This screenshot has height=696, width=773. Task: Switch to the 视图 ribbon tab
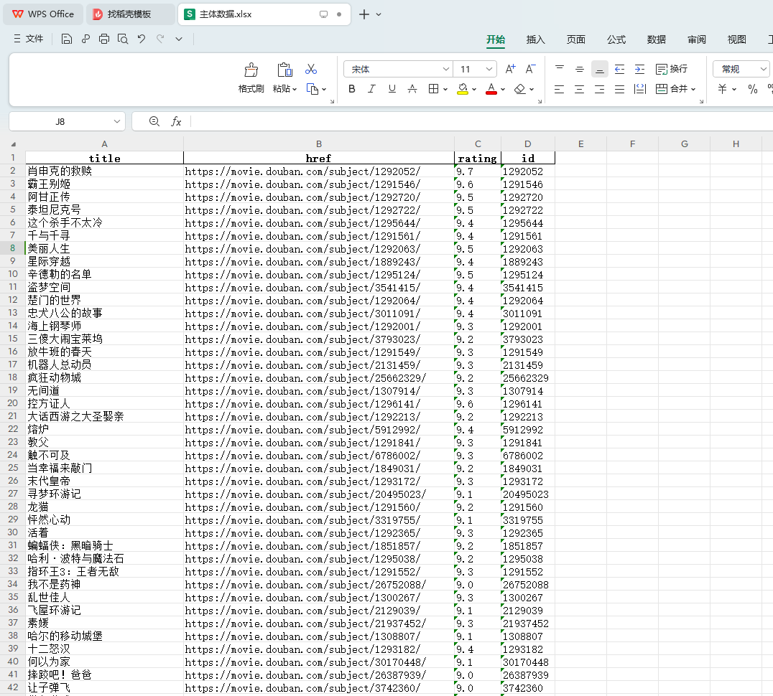click(736, 39)
